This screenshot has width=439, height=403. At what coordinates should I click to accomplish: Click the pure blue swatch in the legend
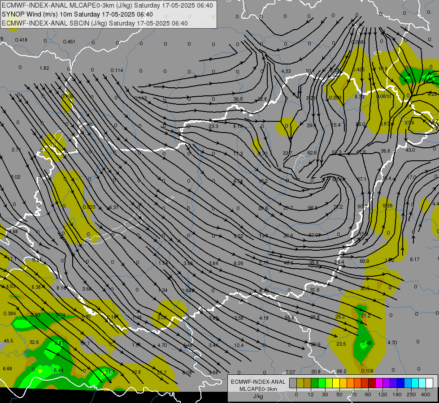[x=401, y=383]
